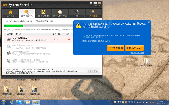This screenshot has width=169, height=105.
Task: Open the 設定 tools tab
Action: (x=77, y=13)
